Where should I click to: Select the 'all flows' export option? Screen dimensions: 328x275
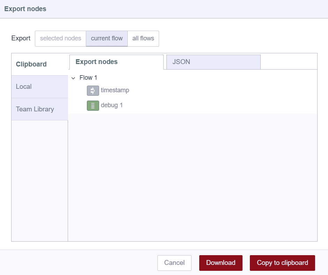click(143, 38)
